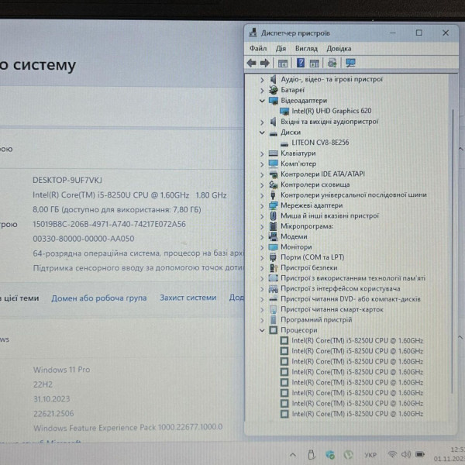Select Пристрої читання смарт-карток
The height and width of the screenshot is (465, 465).
(332, 309)
